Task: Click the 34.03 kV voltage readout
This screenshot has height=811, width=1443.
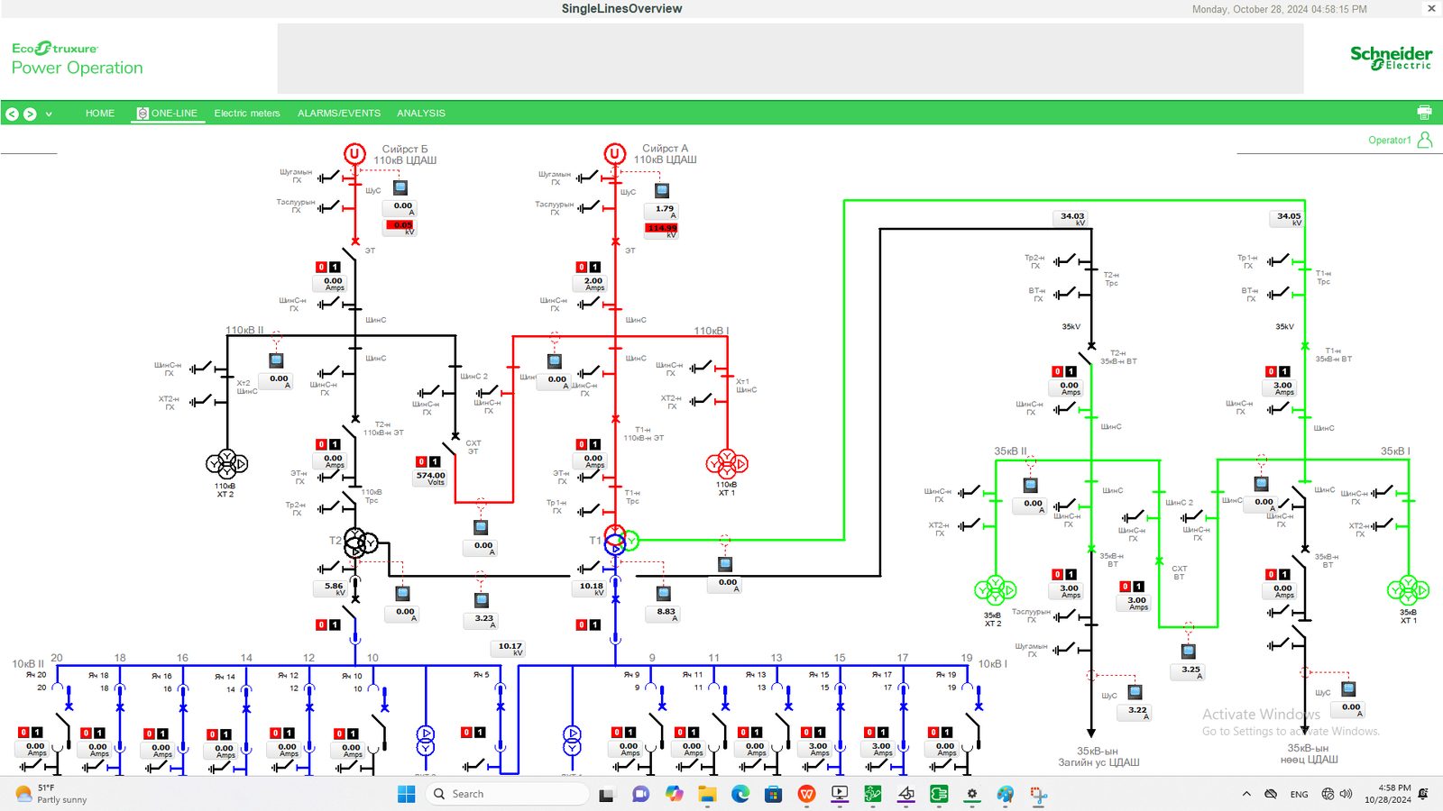Action: coord(1072,218)
